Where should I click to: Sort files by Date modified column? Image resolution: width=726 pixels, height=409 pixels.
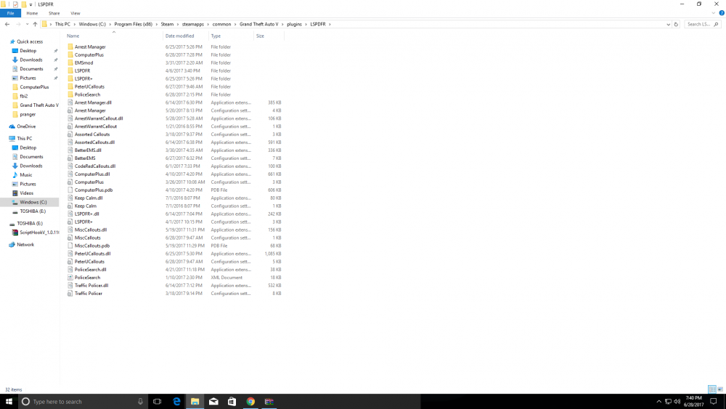click(x=179, y=36)
